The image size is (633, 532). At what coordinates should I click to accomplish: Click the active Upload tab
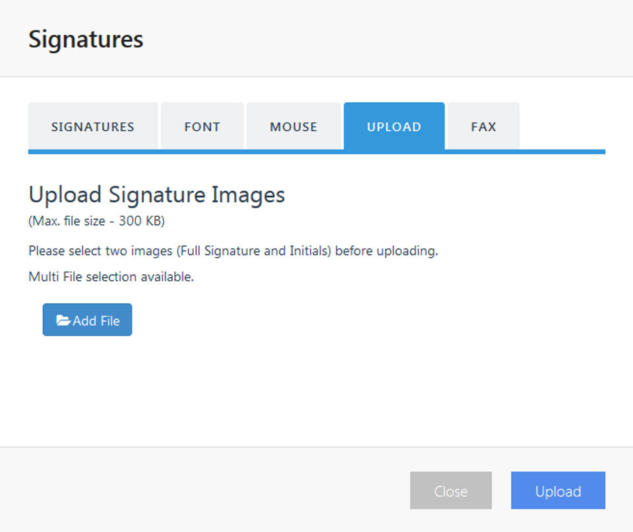pos(394,127)
